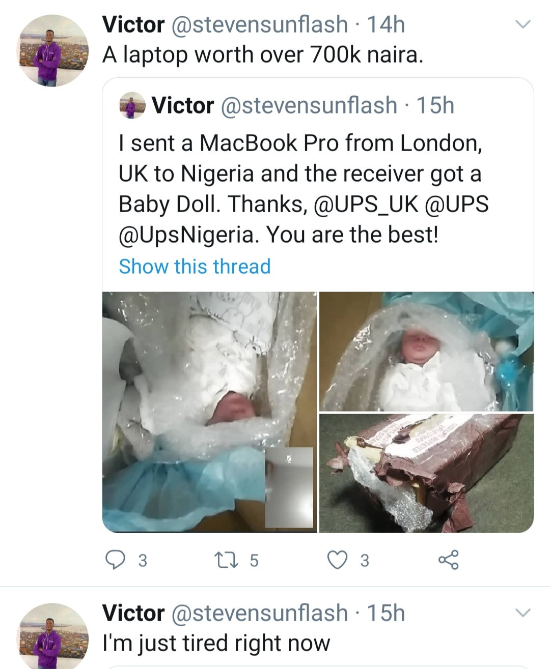Click the reply speech bubble icon
The width and height of the screenshot is (550, 669).
click(x=115, y=560)
